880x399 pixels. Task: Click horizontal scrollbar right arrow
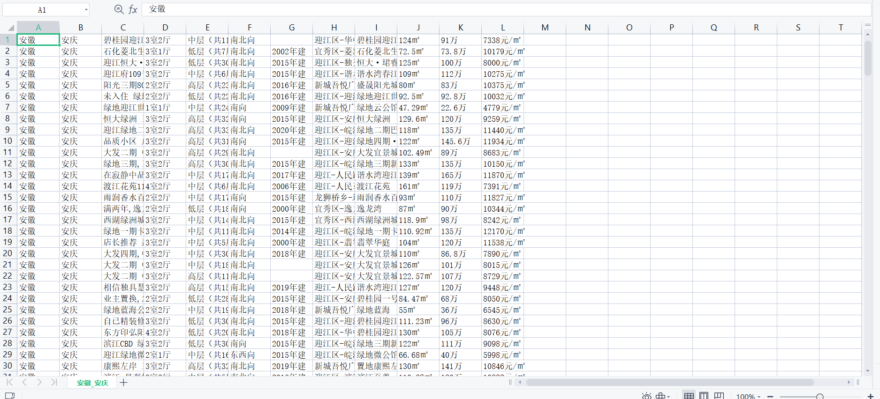849,382
